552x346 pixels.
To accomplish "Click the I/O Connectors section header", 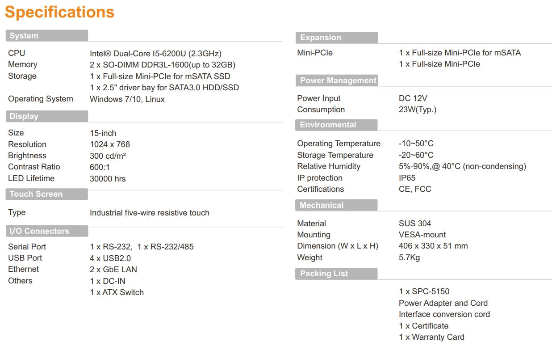I will click(x=39, y=231).
